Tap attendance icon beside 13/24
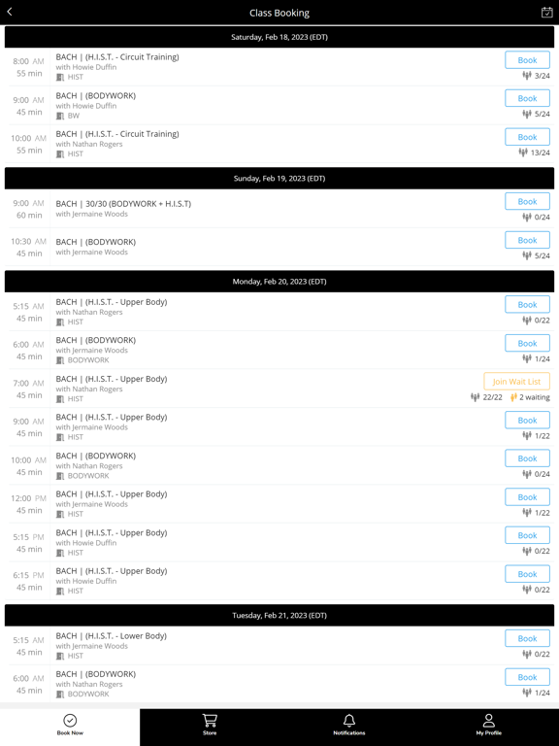This screenshot has width=559, height=746. coord(523,153)
